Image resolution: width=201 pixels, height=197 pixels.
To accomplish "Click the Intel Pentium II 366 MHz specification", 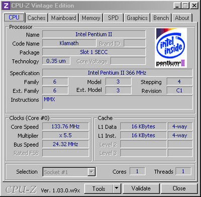I will pos(117,73).
